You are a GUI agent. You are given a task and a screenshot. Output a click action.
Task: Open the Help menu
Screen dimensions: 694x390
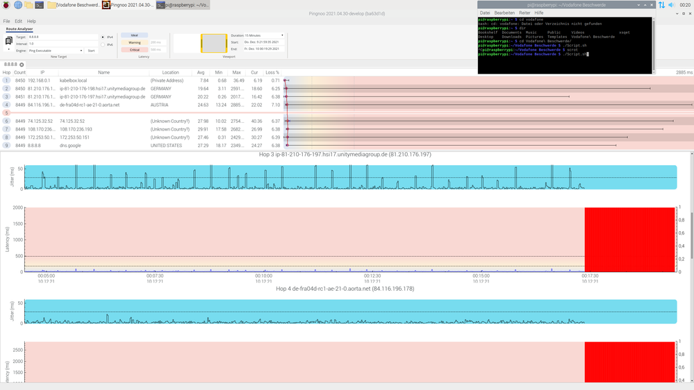[x=31, y=22]
